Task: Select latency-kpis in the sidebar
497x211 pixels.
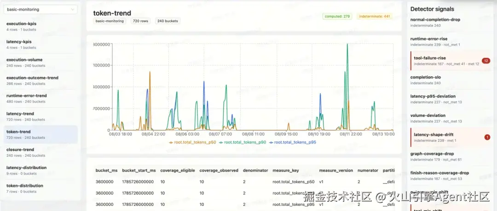Action: coord(40,44)
